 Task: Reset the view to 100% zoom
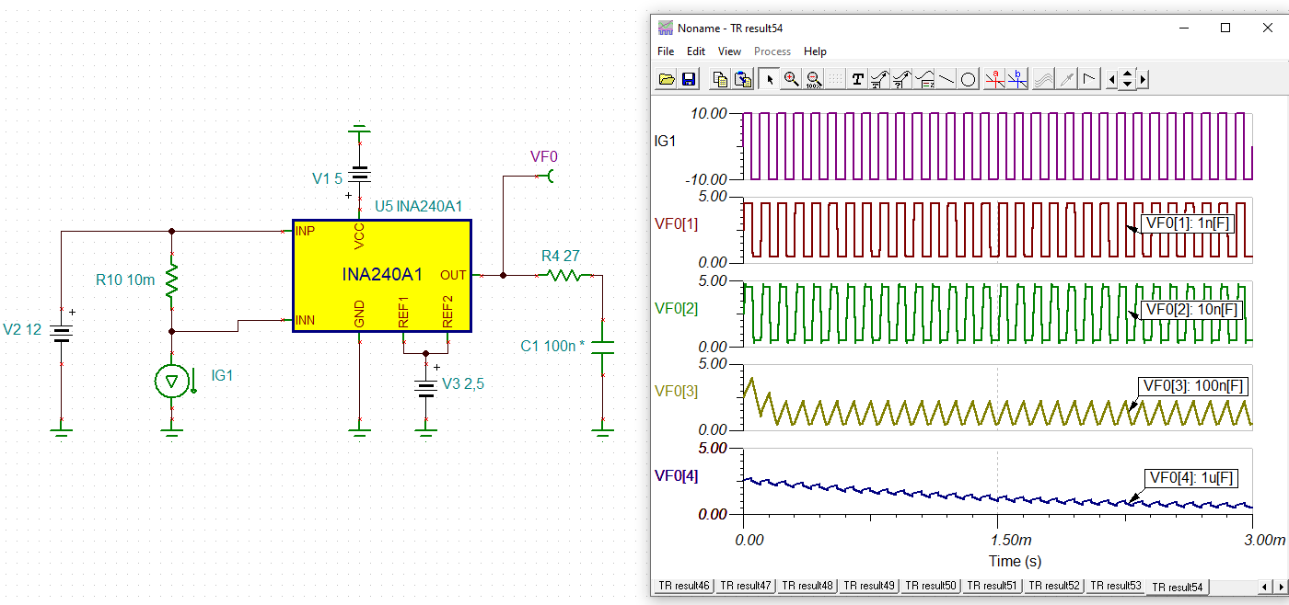[x=814, y=79]
